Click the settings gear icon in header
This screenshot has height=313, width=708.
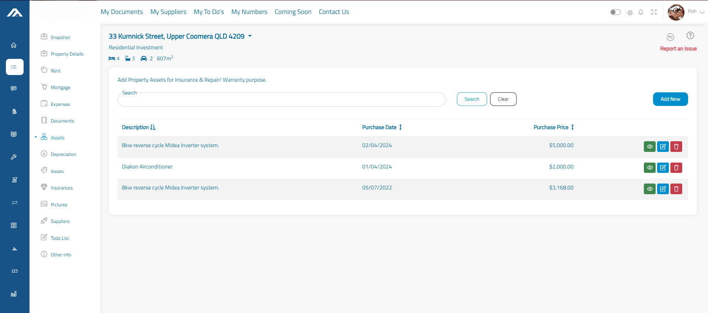pos(630,13)
